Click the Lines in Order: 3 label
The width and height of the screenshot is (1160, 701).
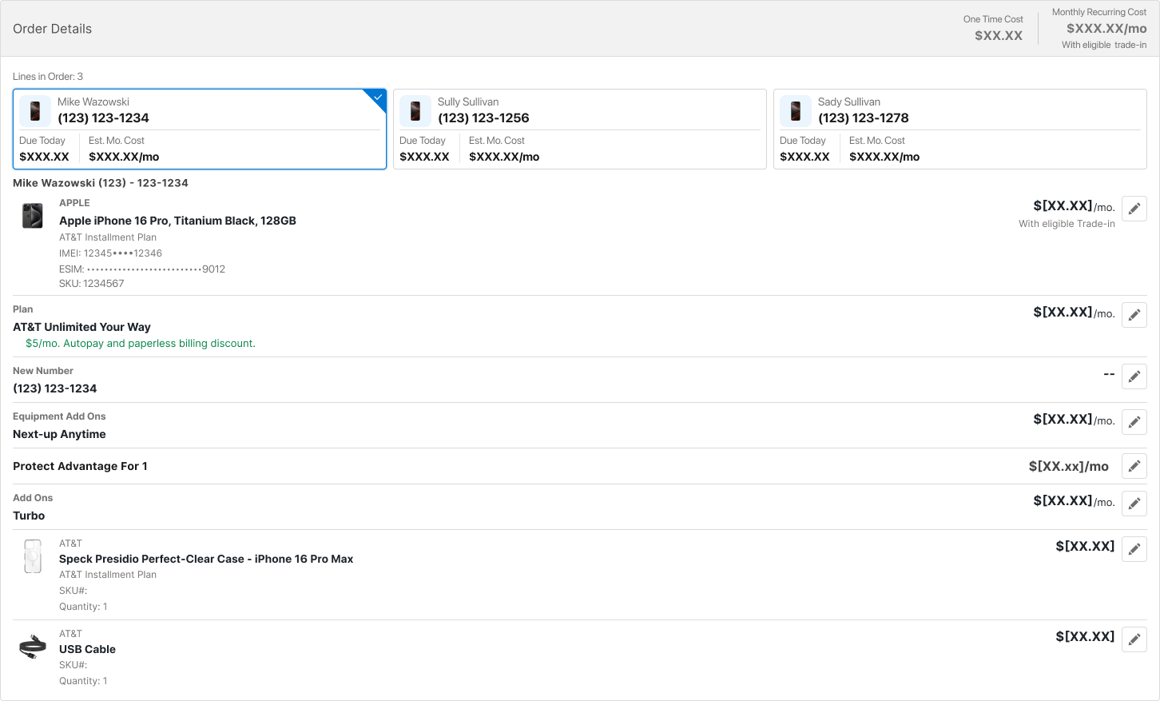[x=48, y=77]
